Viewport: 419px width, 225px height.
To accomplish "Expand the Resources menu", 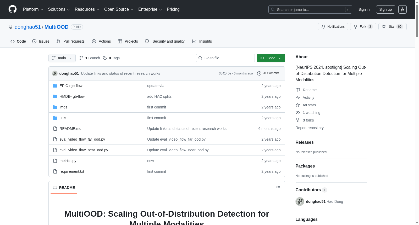I will coord(87,9).
